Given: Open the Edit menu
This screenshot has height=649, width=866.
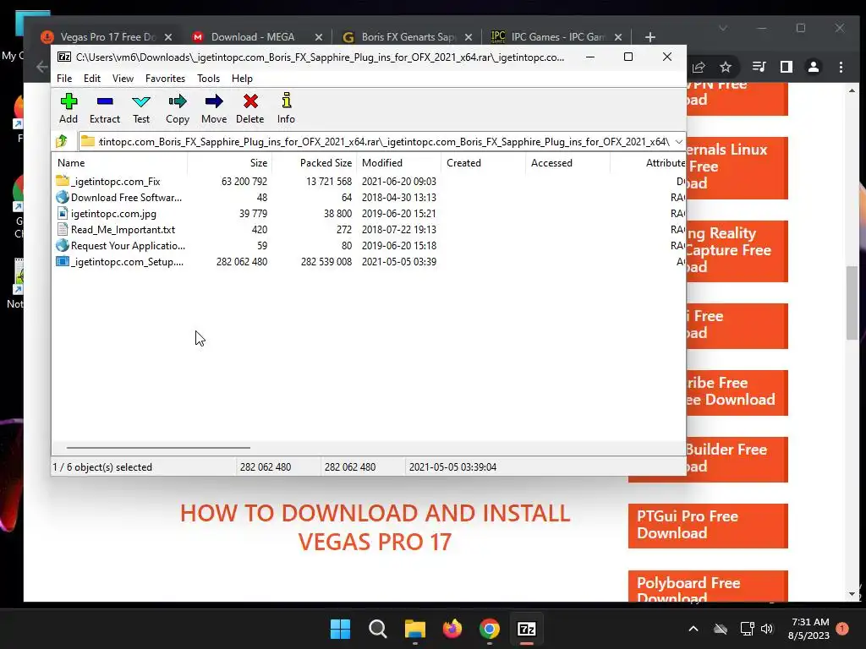Looking at the screenshot, I should pyautogui.click(x=91, y=79).
